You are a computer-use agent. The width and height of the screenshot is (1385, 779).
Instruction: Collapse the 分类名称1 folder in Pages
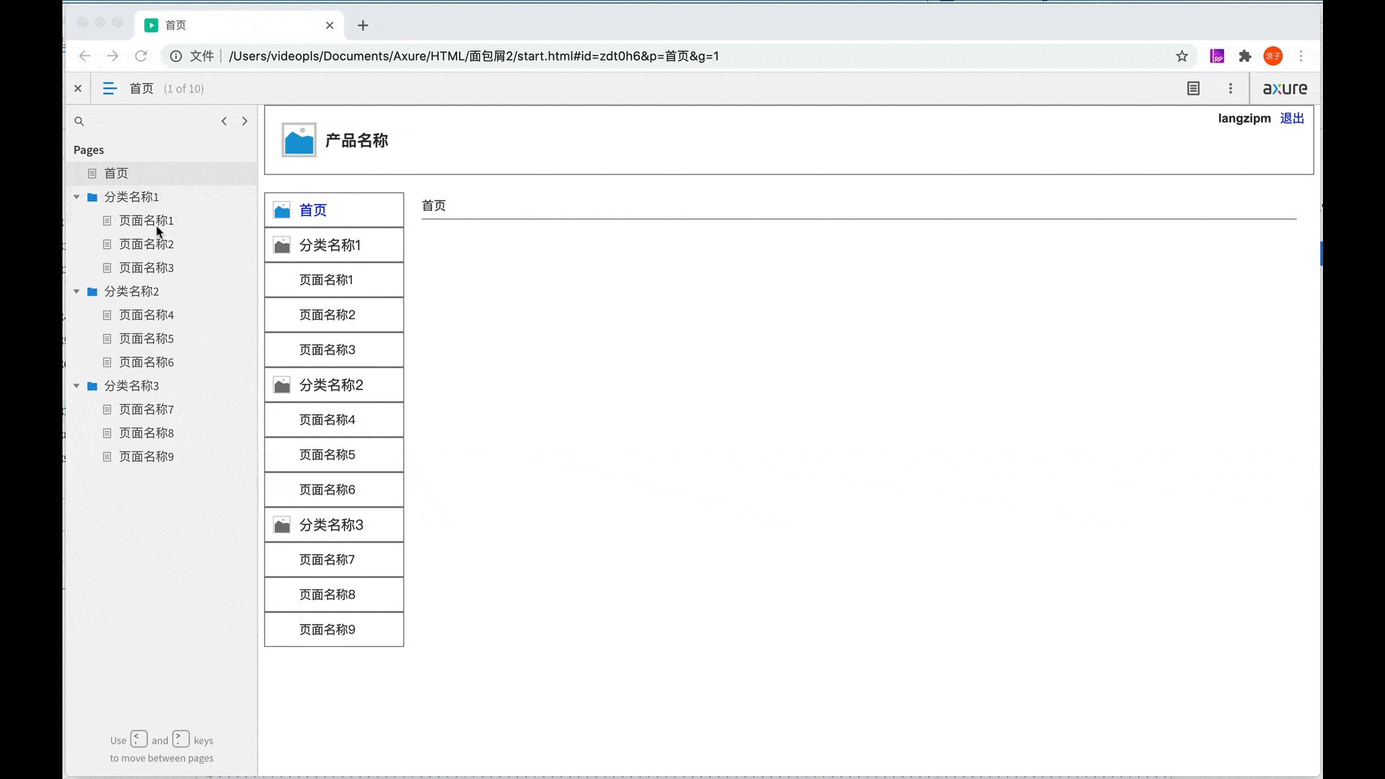coord(76,197)
